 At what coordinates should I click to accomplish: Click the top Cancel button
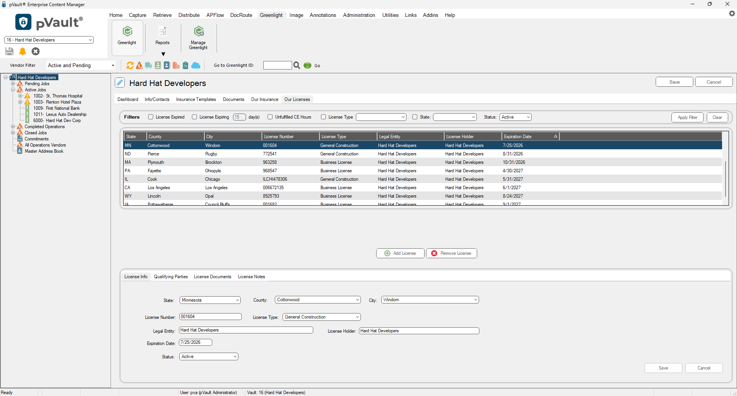coord(714,82)
